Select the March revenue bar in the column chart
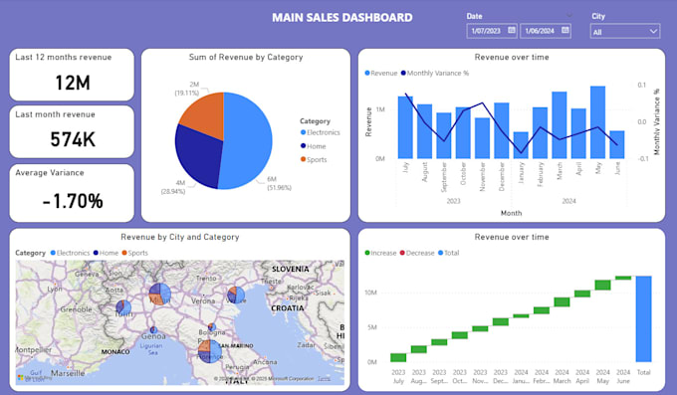 [x=560, y=124]
